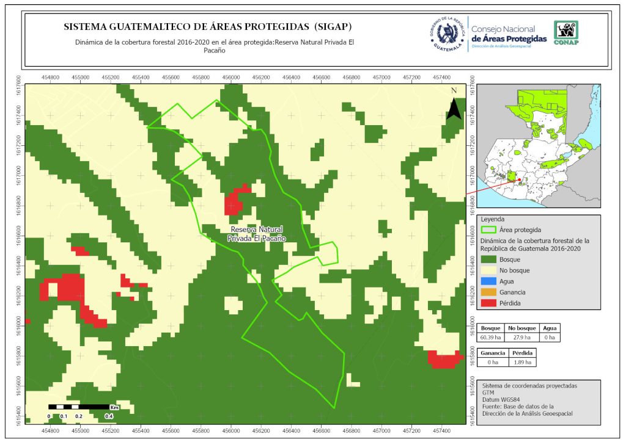Click the Área protegida green outline symbol
Image resolution: width=626 pixels, height=442 pixels.
[488, 230]
